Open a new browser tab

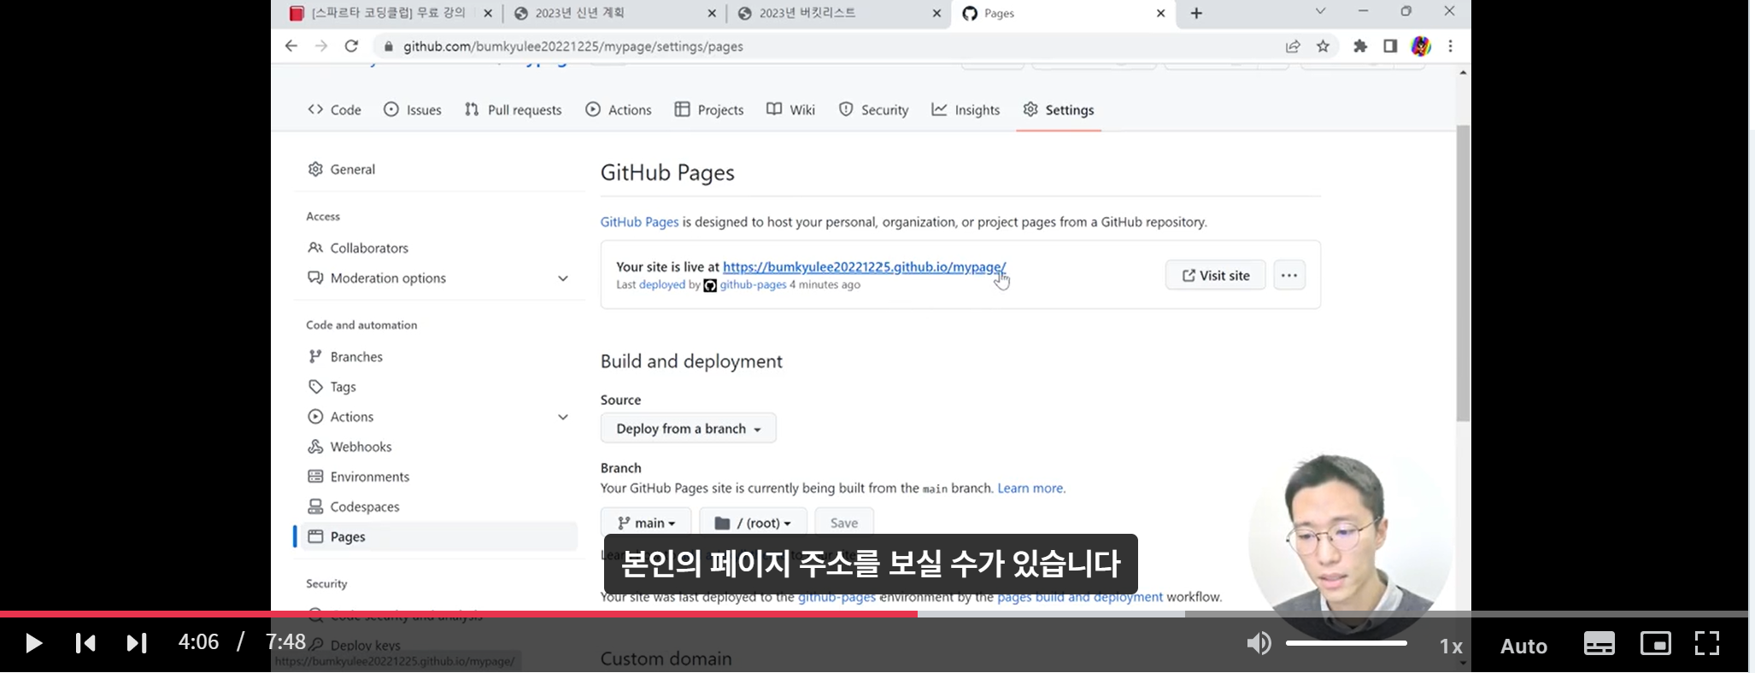(x=1196, y=13)
